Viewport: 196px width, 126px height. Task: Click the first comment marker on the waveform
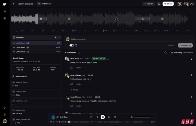(41, 19)
